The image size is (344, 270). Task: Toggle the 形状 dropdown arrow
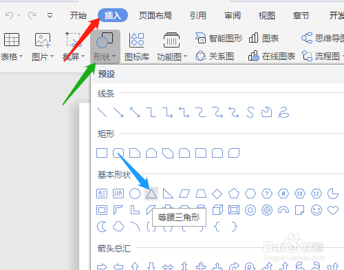tap(114, 56)
